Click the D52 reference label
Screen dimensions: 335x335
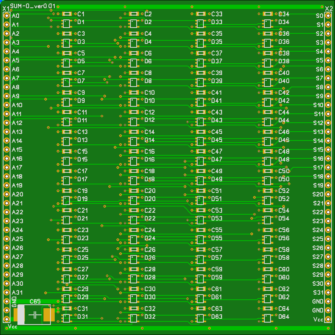pyautogui.click(x=284, y=199)
